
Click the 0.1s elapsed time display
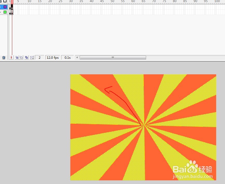[x=67, y=58]
